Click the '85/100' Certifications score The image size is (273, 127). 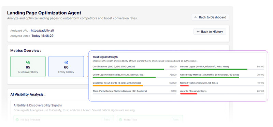tap(173, 66)
